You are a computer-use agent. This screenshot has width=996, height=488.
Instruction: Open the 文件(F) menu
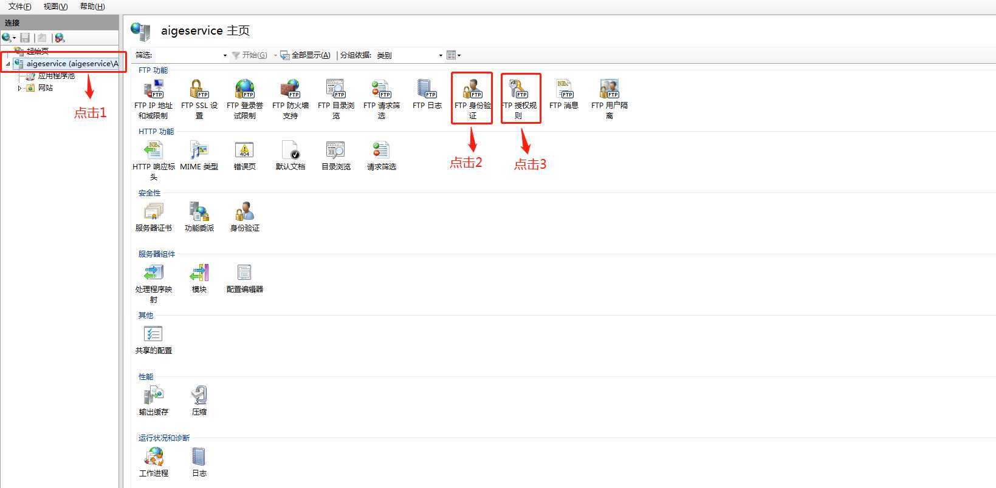(x=19, y=7)
